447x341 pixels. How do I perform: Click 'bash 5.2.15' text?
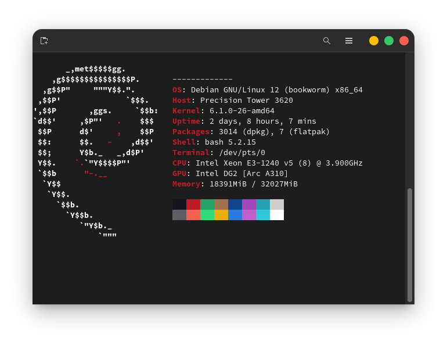coord(230,142)
